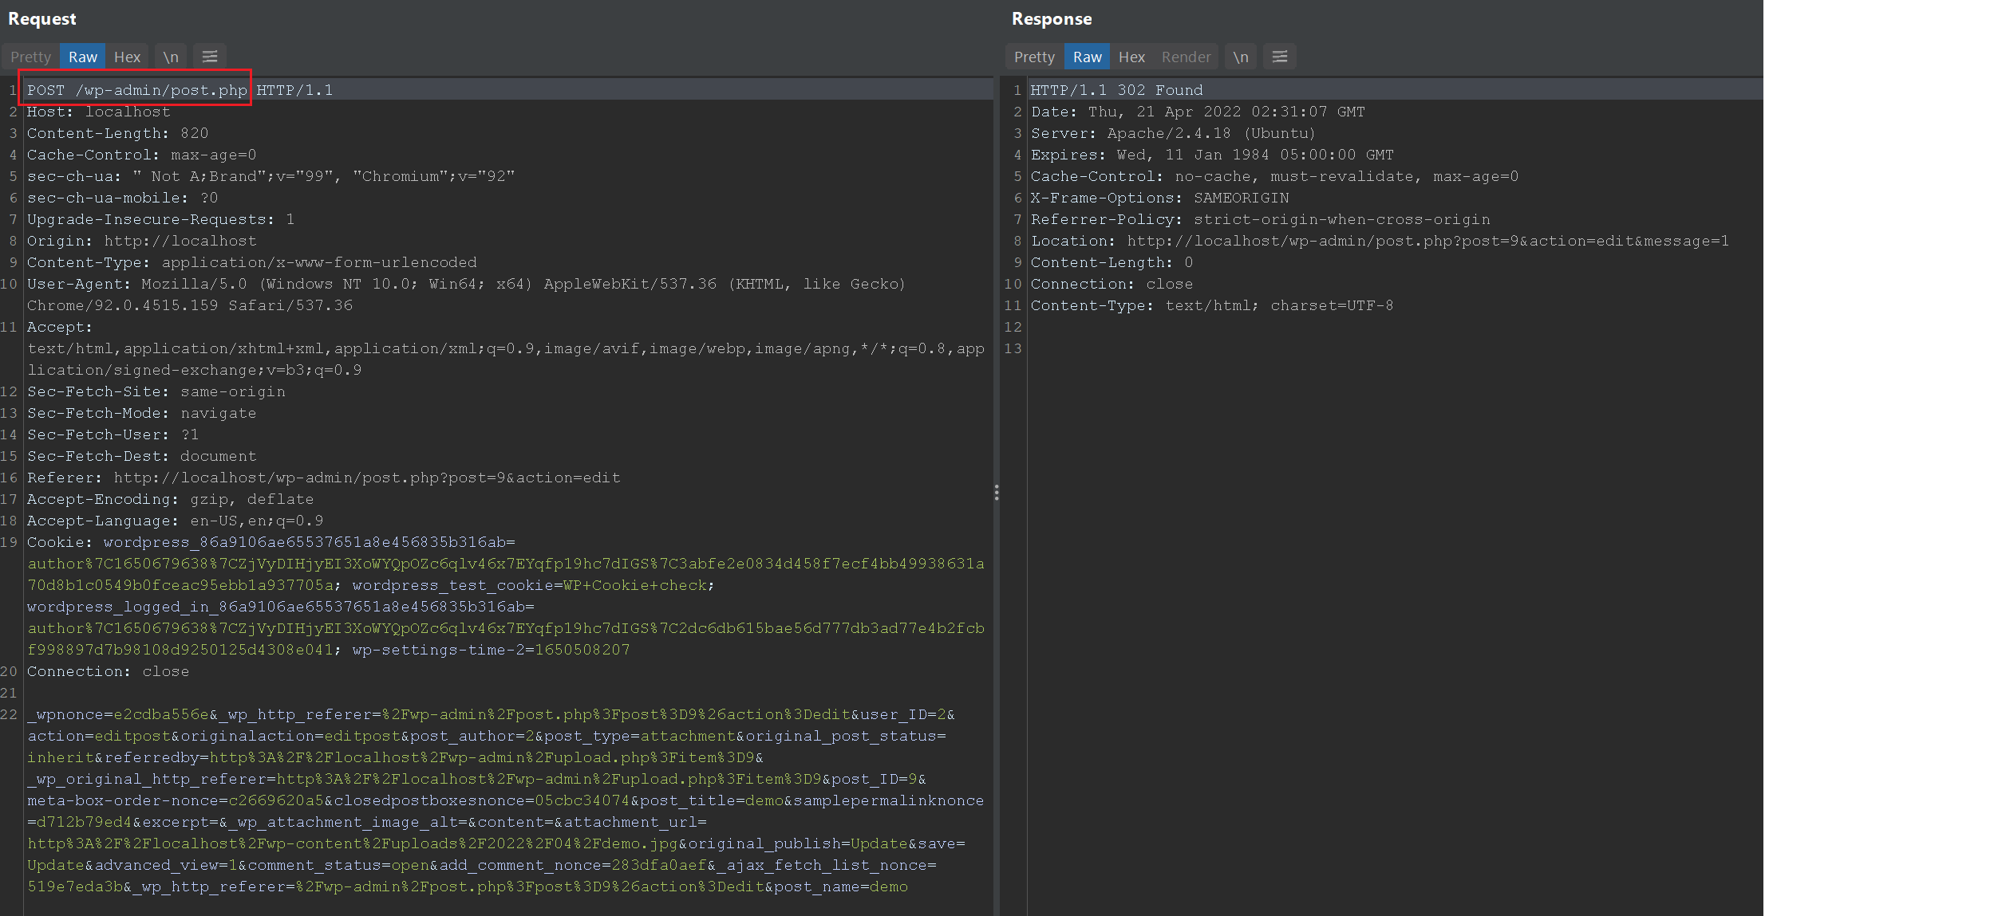Viewport: 1998px width, 916px height.
Task: Toggle non-printable characters (\n) in Request pane
Action: [171, 57]
